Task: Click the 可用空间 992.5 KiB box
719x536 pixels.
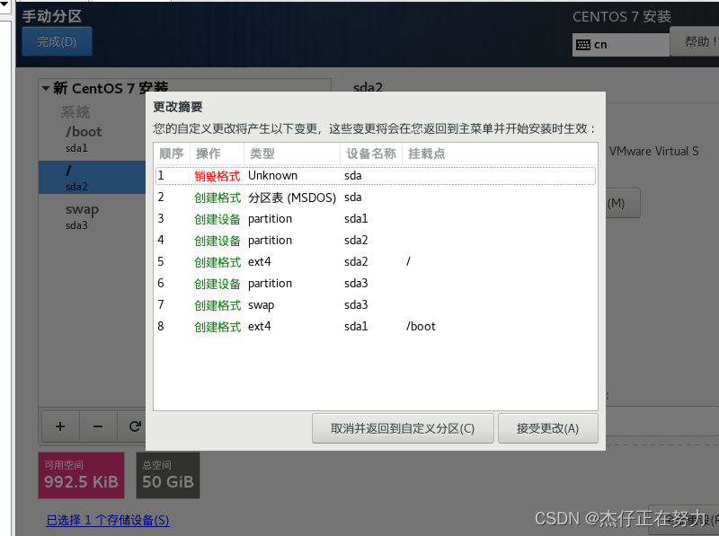Action: pos(81,476)
